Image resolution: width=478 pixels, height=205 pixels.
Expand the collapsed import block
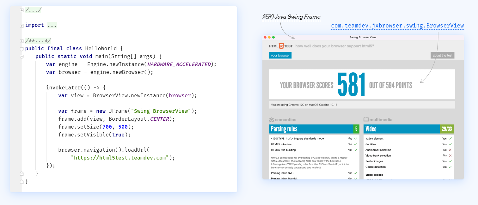tap(21, 26)
